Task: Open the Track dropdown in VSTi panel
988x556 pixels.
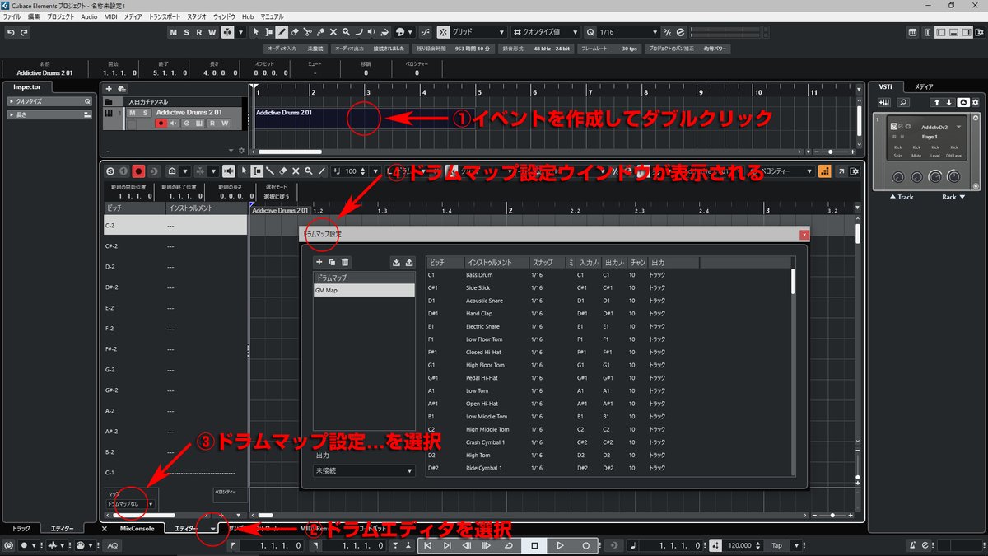Action: pos(901,197)
